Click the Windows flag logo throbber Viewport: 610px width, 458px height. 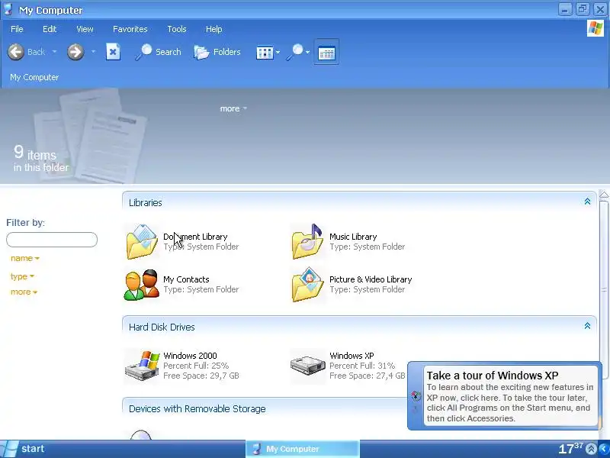coord(596,28)
